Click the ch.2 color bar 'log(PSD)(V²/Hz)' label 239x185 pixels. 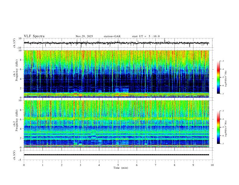[226, 128]
